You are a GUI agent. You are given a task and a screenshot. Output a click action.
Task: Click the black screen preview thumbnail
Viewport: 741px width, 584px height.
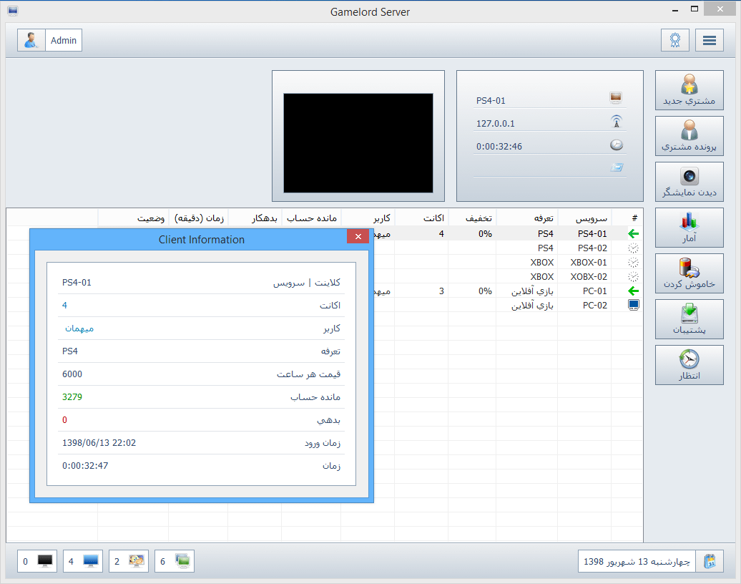[x=358, y=142]
